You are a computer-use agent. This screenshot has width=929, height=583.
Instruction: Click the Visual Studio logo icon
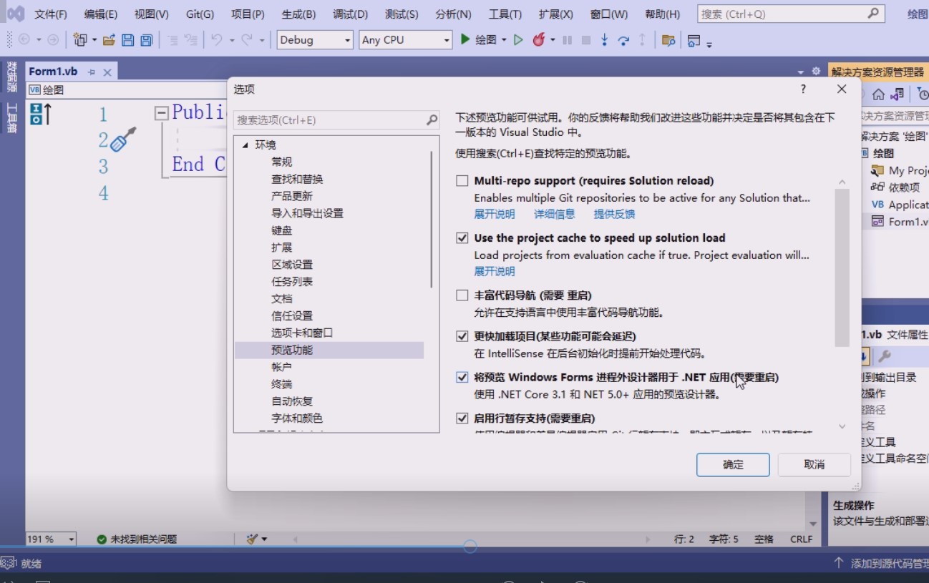click(16, 14)
